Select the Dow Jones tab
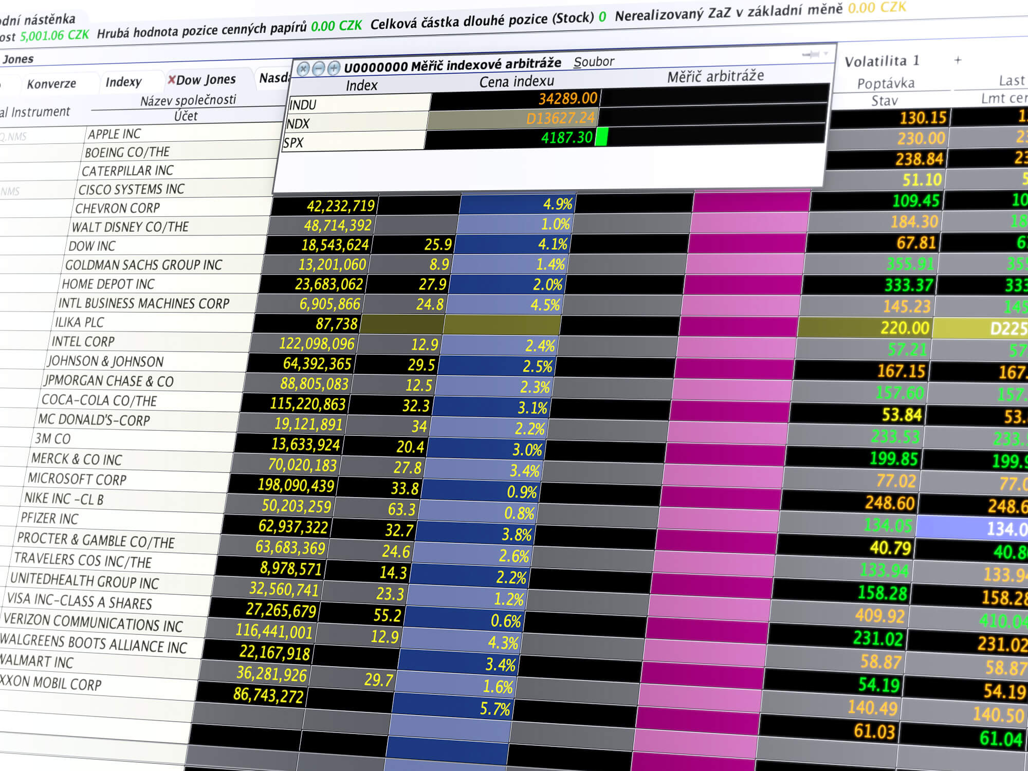Screen dimensions: 1028x771 coord(206,80)
